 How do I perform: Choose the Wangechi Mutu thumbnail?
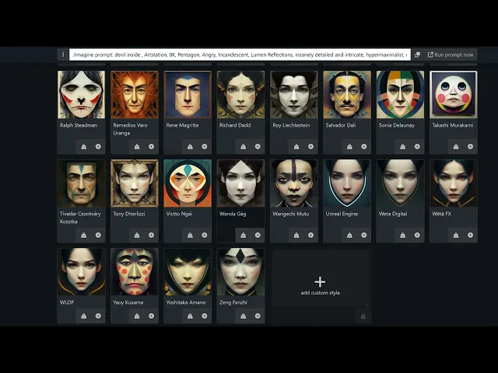click(294, 183)
